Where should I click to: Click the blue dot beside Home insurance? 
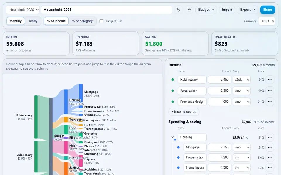coord(178,168)
